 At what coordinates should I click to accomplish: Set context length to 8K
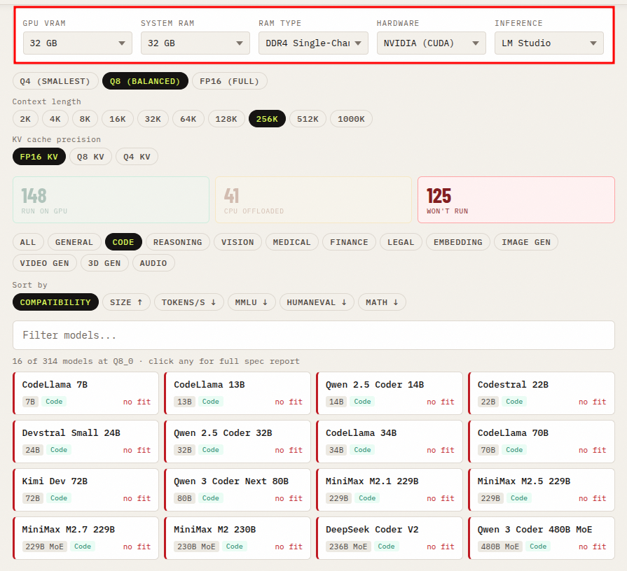pos(85,118)
